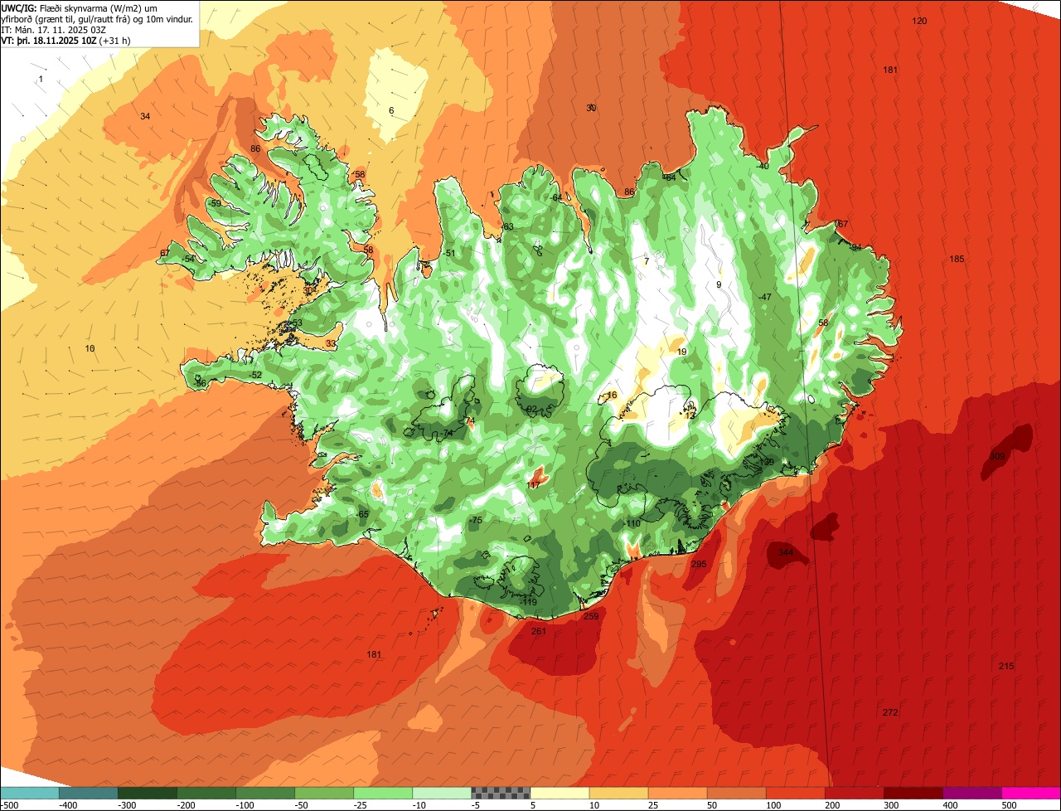Click the legend swatch between -400 and -300
The height and width of the screenshot is (811, 1061).
tap(89, 793)
